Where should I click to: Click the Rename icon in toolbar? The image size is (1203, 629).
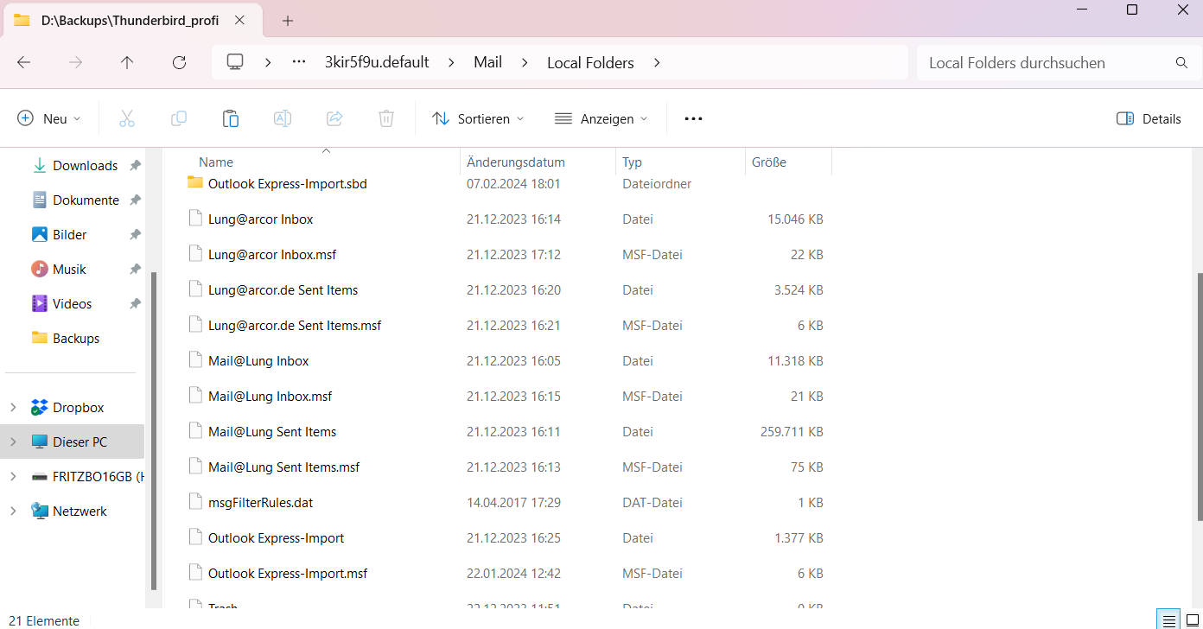tap(283, 119)
